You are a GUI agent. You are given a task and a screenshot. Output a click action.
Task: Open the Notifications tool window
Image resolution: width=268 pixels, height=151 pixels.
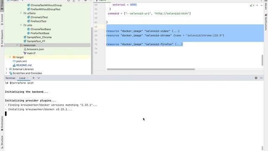pyautogui.click(x=266, y=22)
